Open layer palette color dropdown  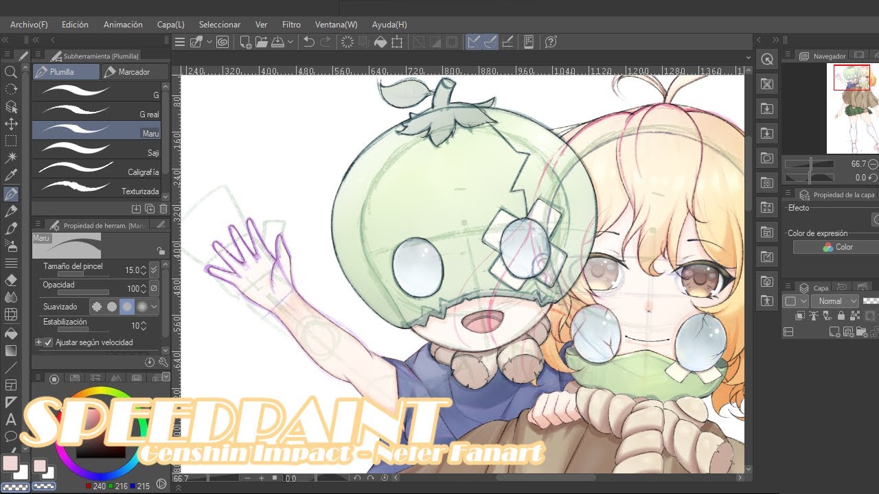click(795, 301)
